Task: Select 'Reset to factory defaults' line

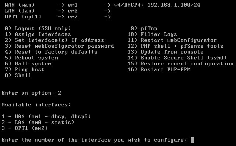Action: click(x=51, y=52)
